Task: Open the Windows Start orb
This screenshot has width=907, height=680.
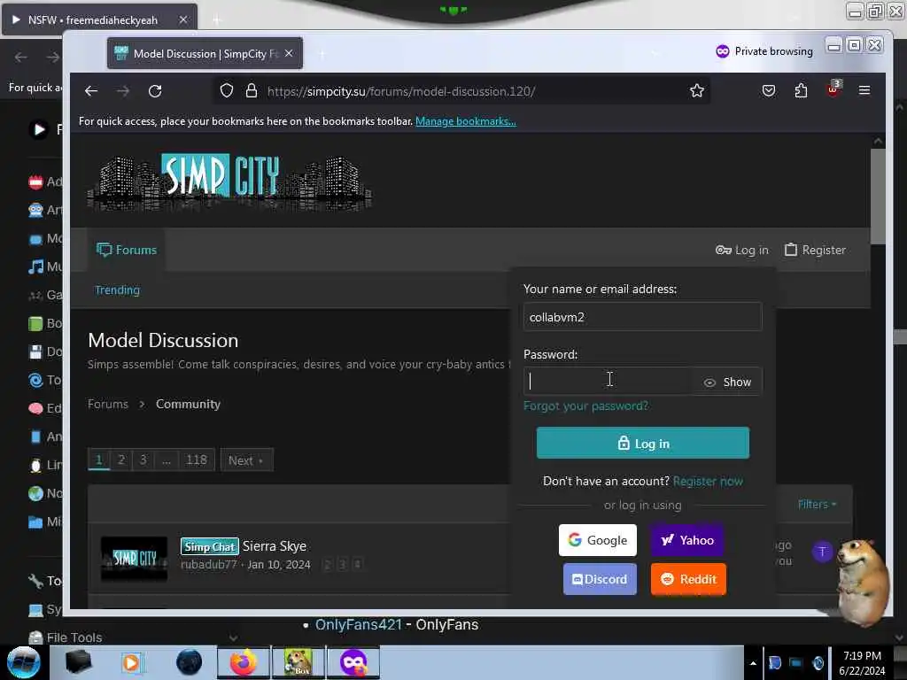Action: [23, 662]
